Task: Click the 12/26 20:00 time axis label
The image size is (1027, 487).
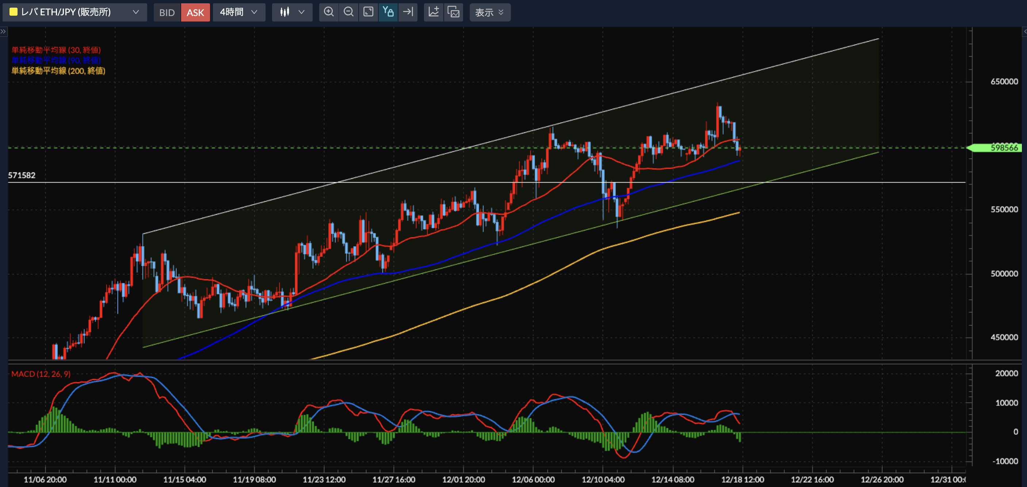Action: point(882,479)
